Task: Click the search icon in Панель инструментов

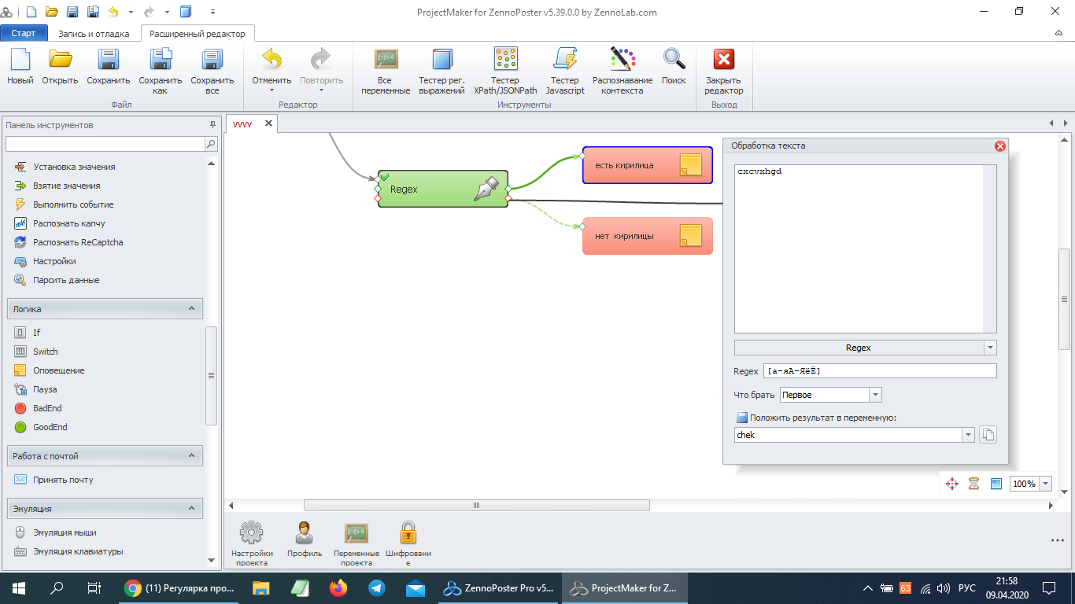Action: pos(211,144)
